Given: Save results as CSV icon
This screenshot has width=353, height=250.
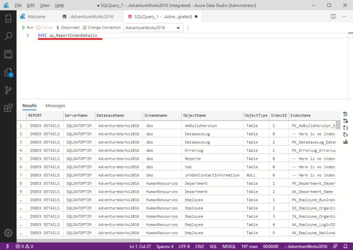Looking at the screenshot, I should click(345, 114).
